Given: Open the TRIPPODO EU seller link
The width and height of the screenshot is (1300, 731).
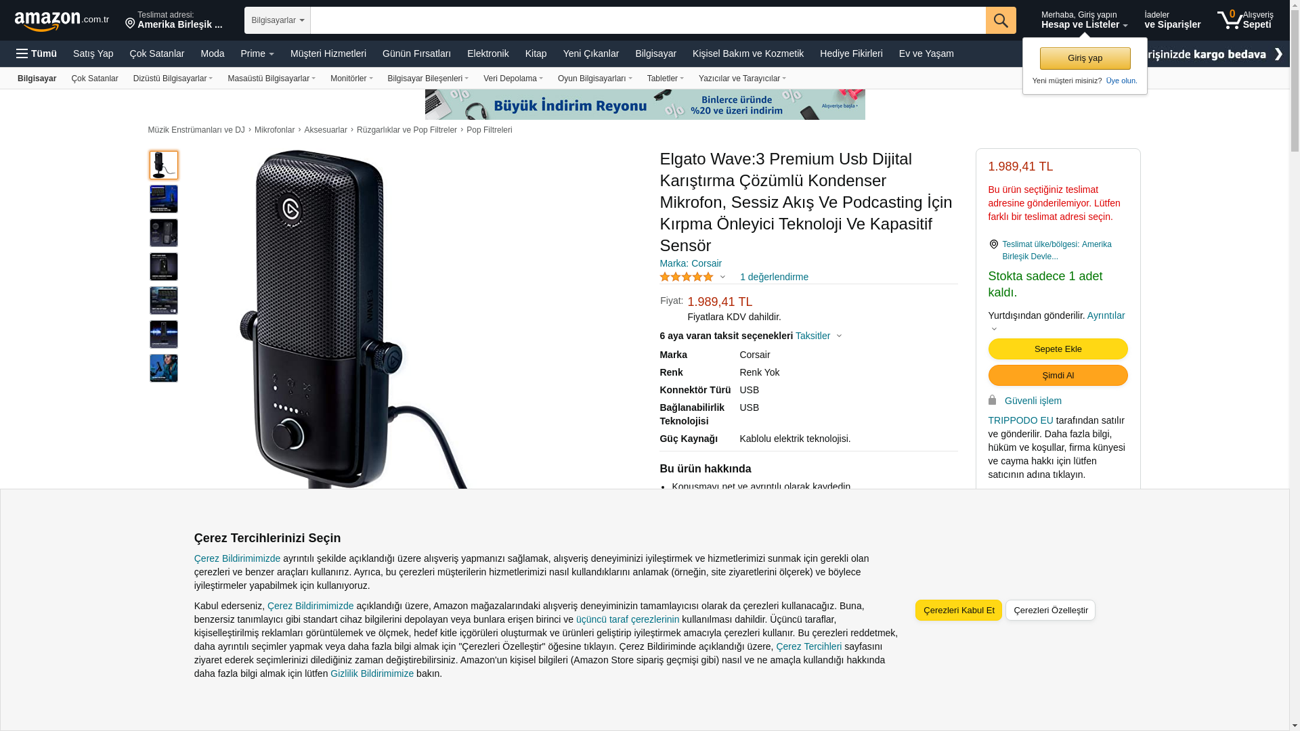Looking at the screenshot, I should pos(1021,420).
